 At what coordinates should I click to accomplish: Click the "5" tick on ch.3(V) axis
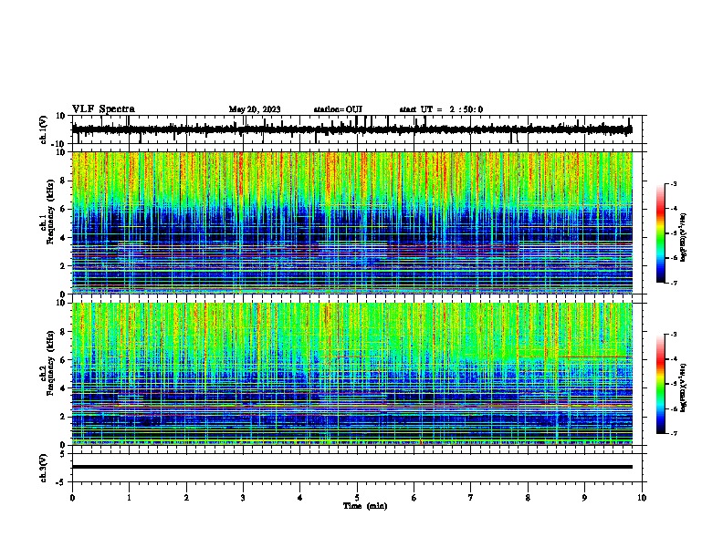point(63,454)
